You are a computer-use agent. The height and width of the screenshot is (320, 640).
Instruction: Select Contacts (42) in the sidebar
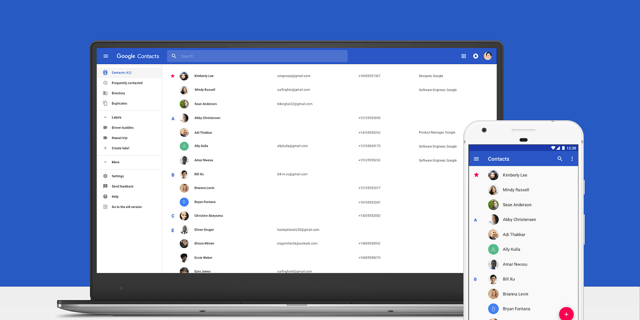[x=129, y=73]
